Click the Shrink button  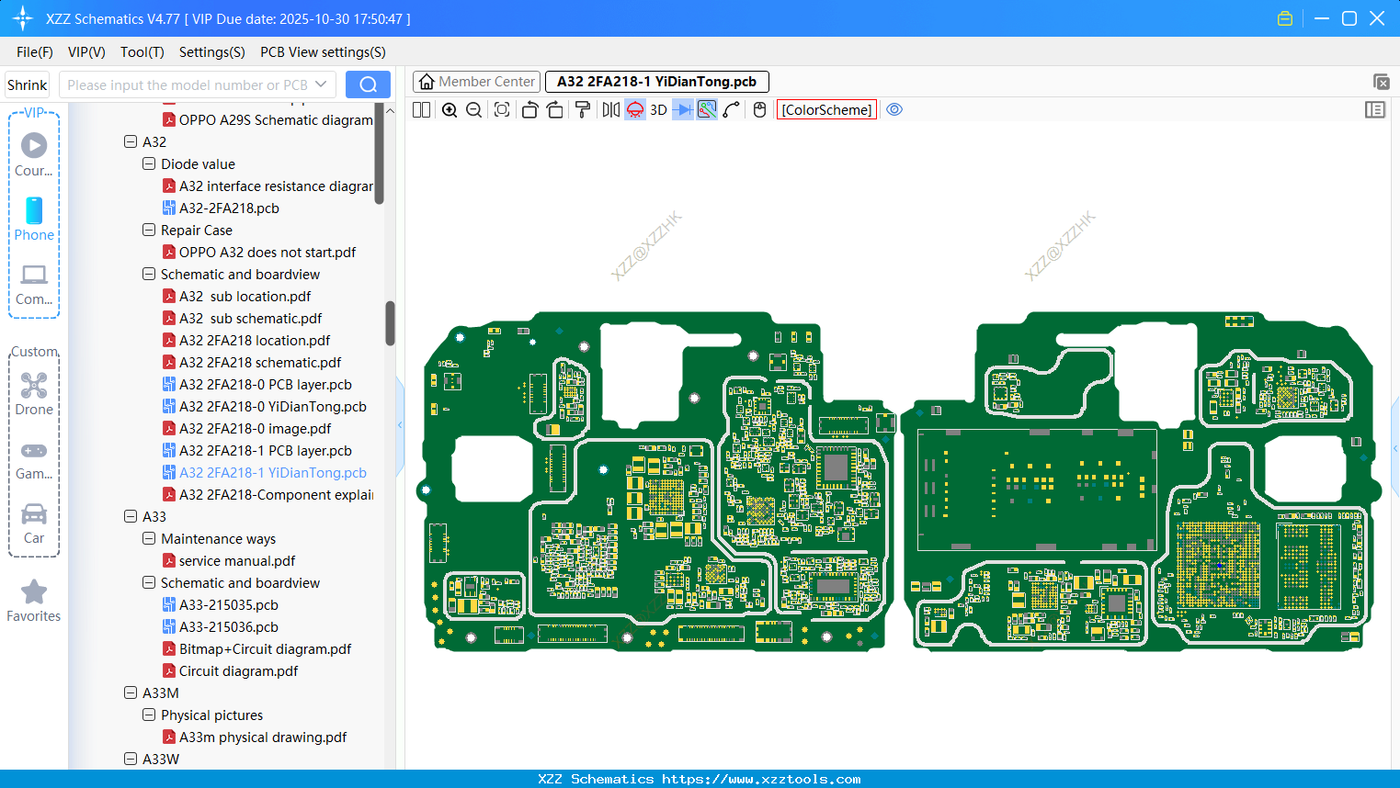pyautogui.click(x=27, y=84)
